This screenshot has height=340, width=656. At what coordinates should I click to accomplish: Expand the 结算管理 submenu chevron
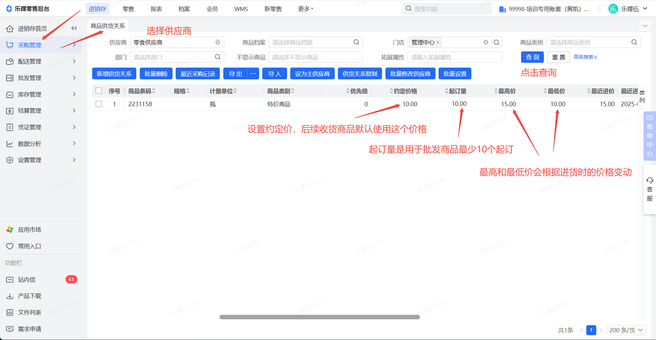coord(74,111)
